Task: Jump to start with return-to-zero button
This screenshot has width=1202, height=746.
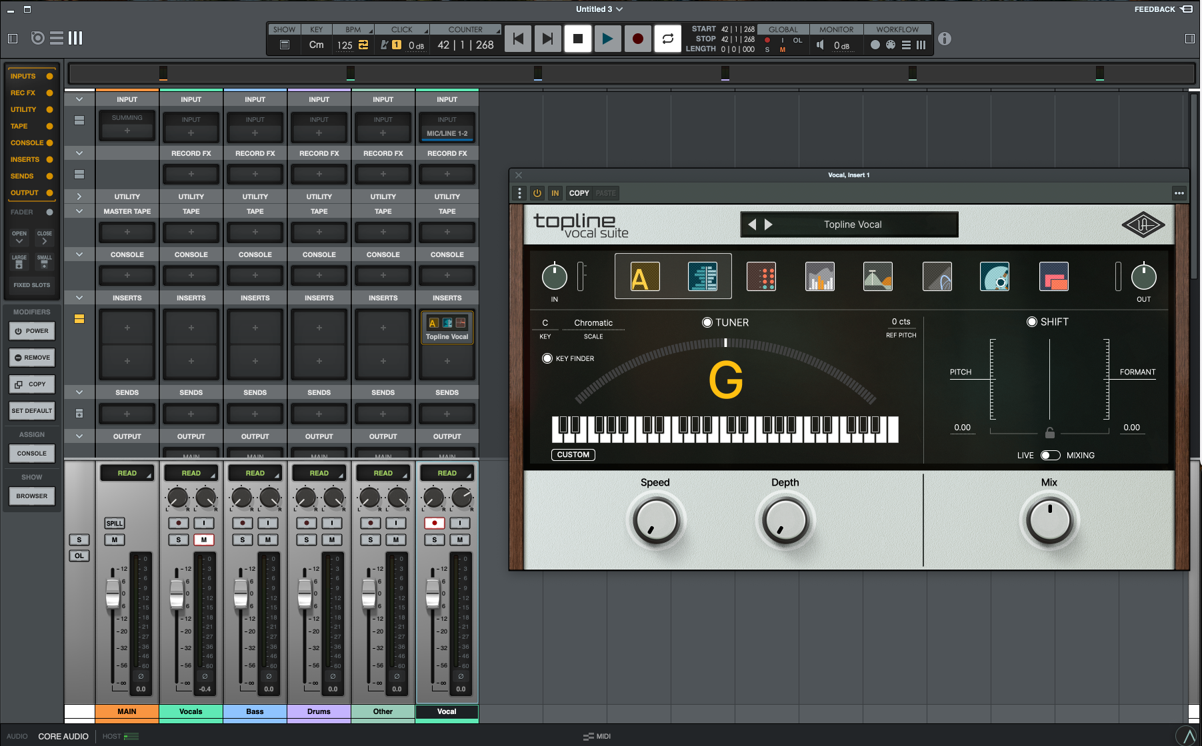Action: pos(518,39)
